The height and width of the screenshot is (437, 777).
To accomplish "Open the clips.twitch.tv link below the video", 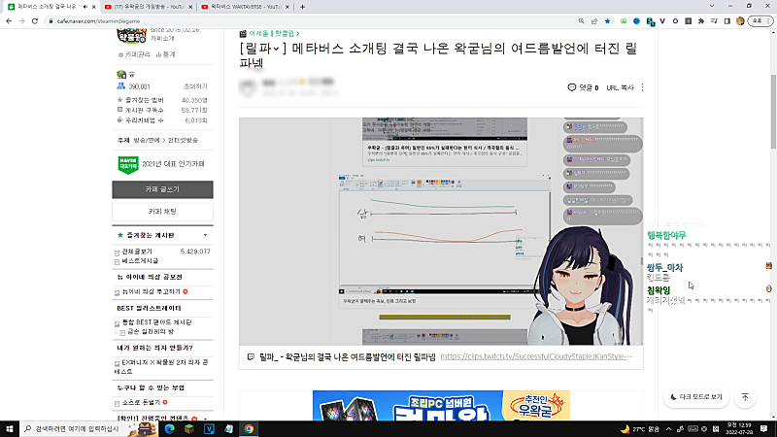I will click(536, 356).
